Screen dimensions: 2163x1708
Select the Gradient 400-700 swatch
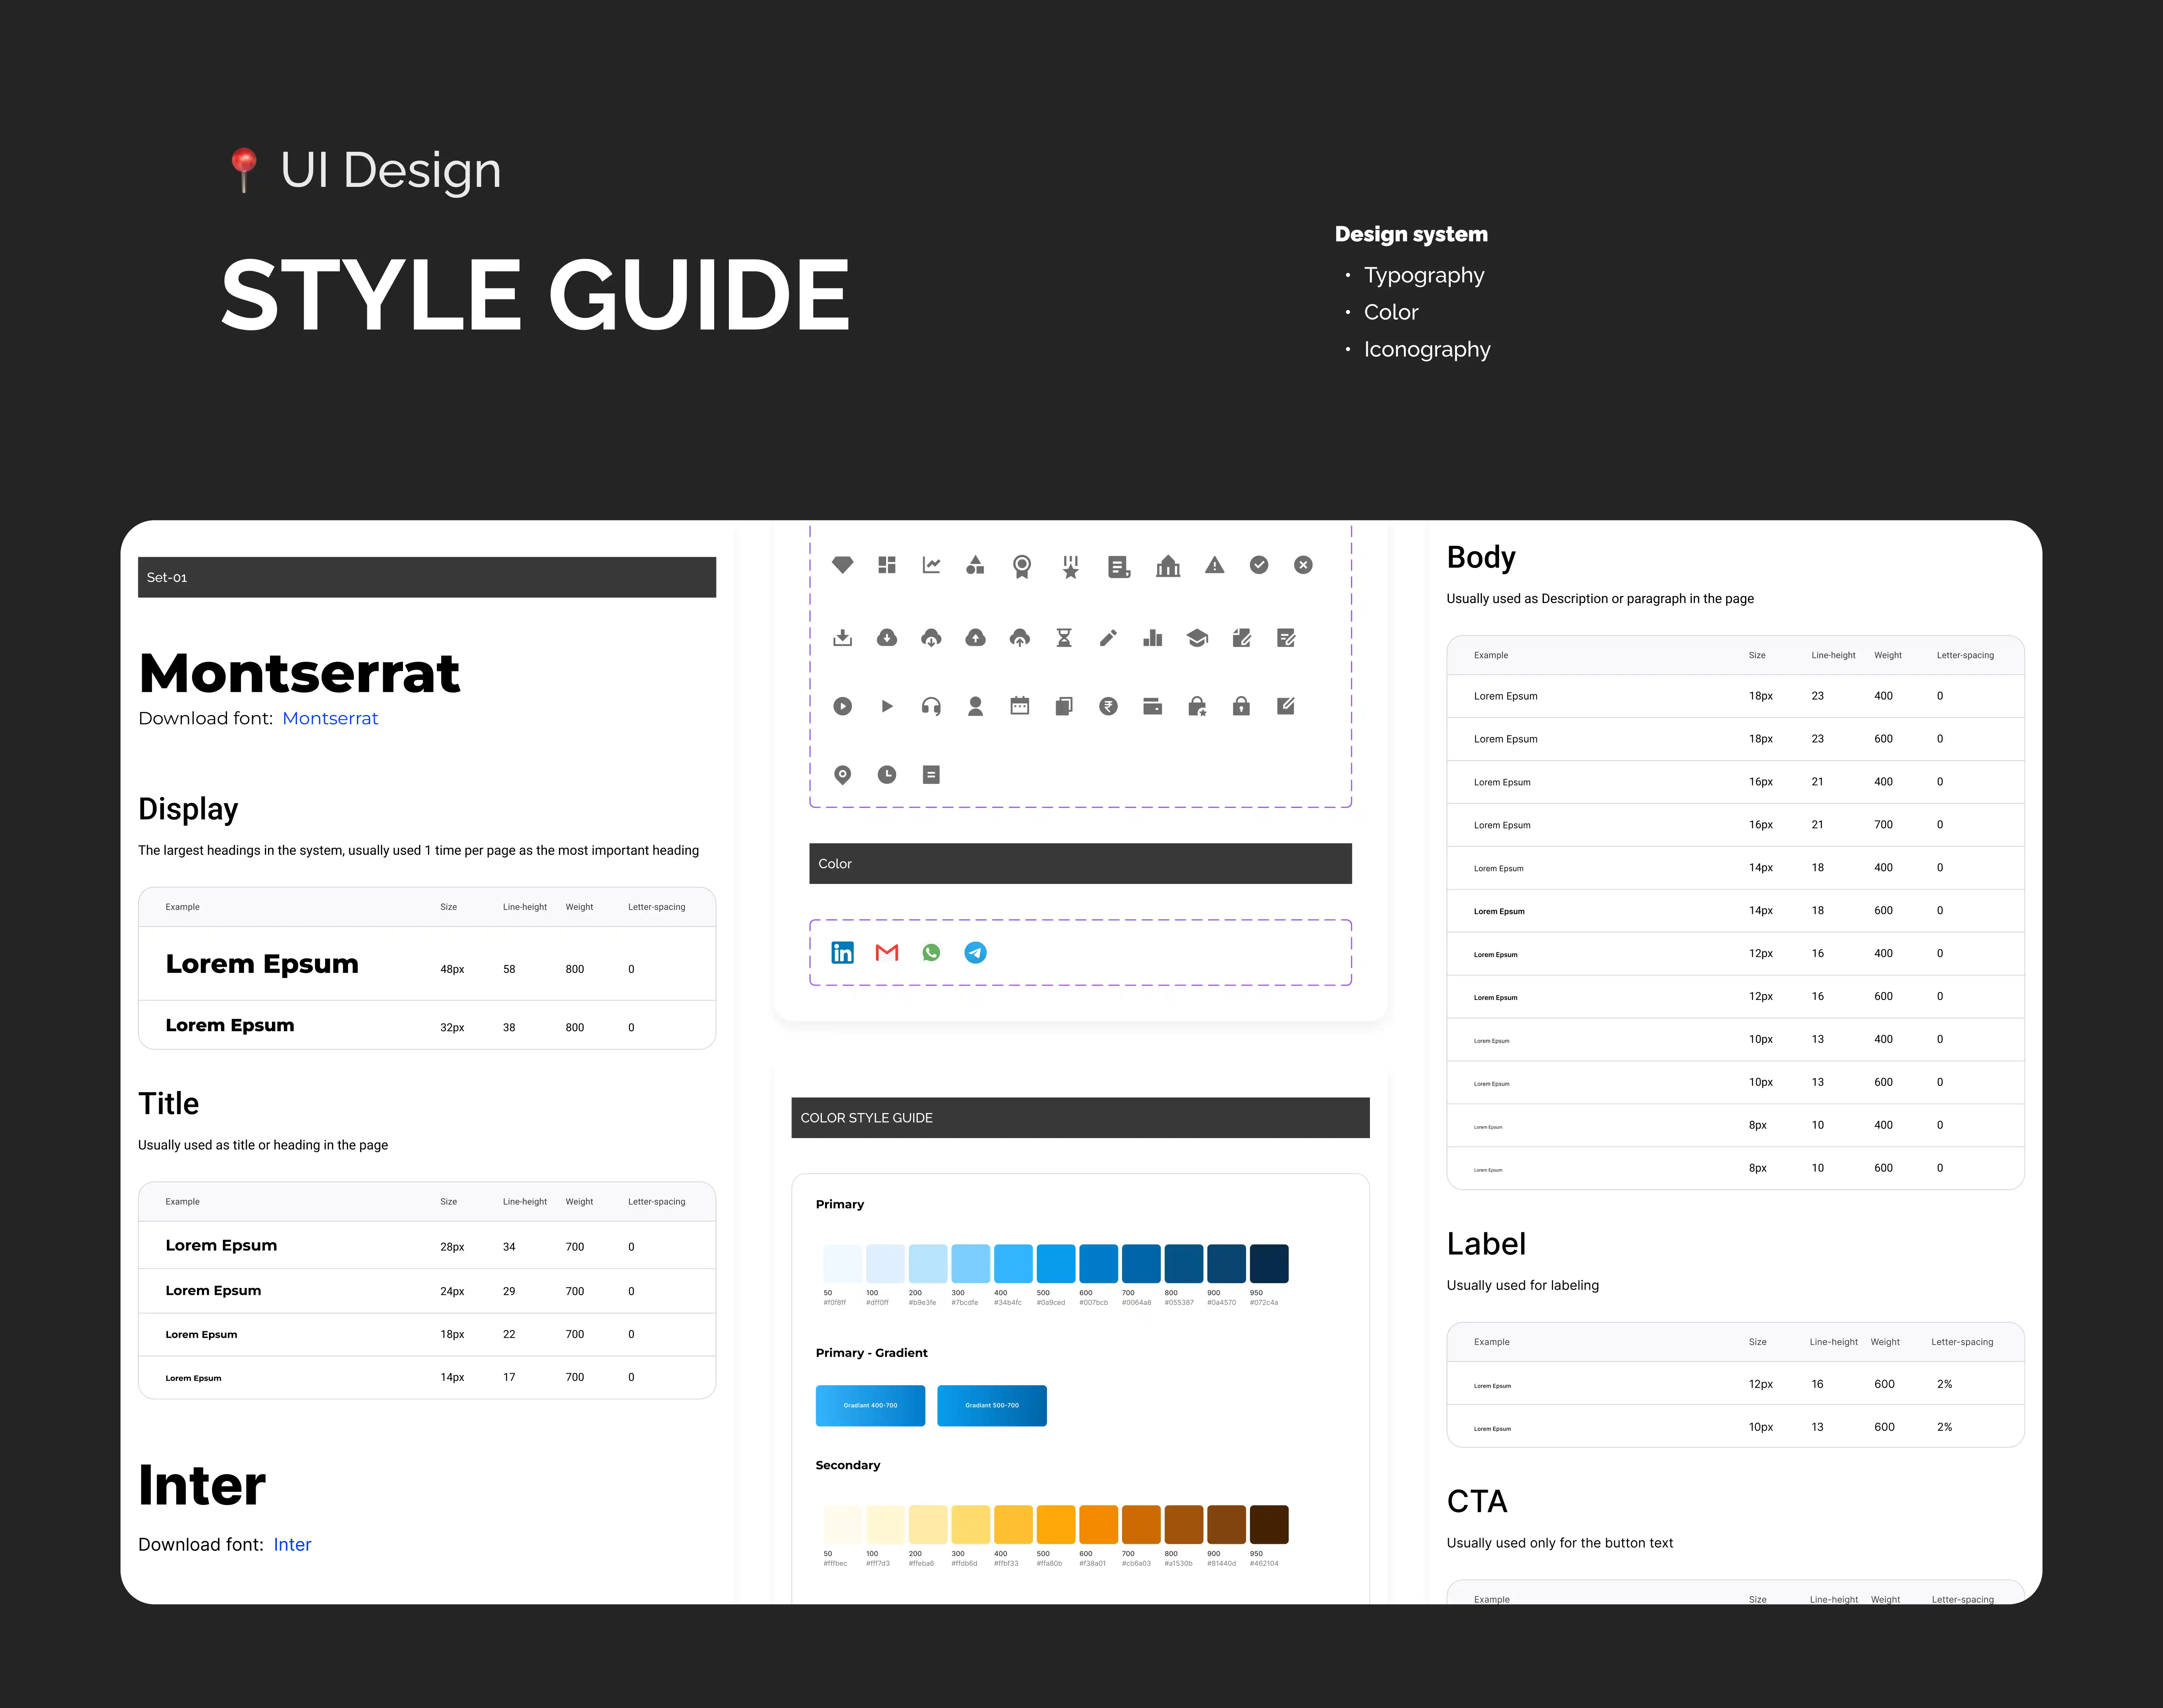(869, 1406)
